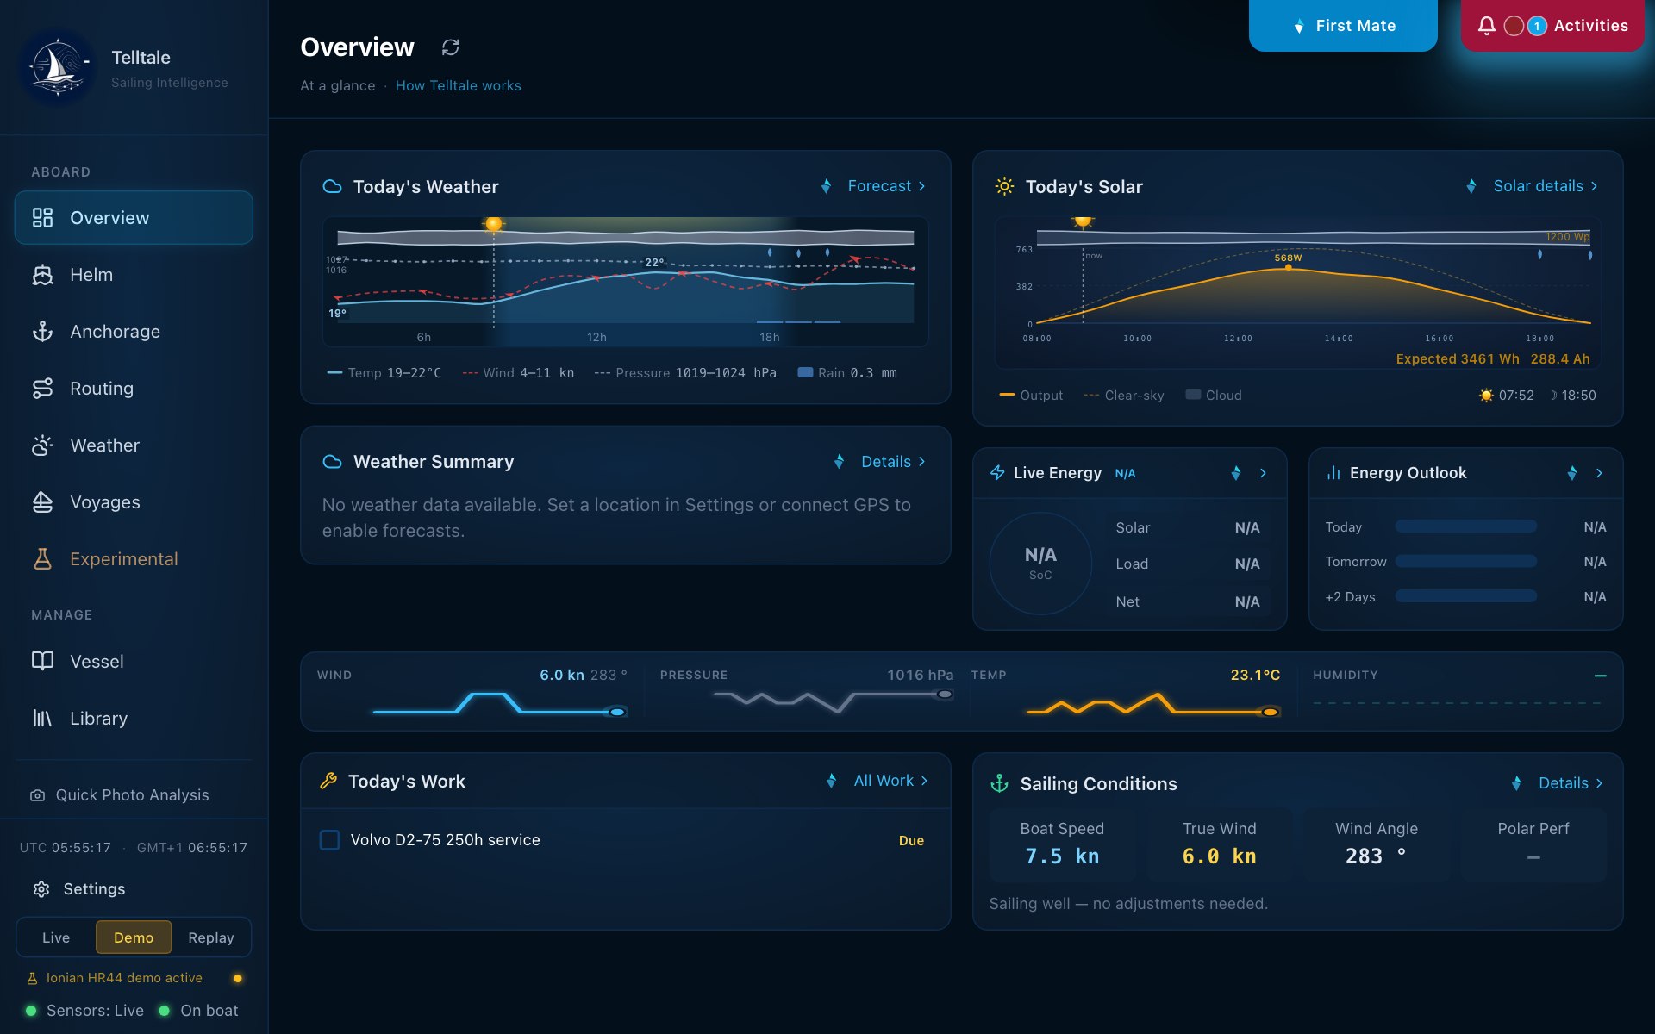
Task: Open the First Mate button
Action: pyautogui.click(x=1343, y=26)
